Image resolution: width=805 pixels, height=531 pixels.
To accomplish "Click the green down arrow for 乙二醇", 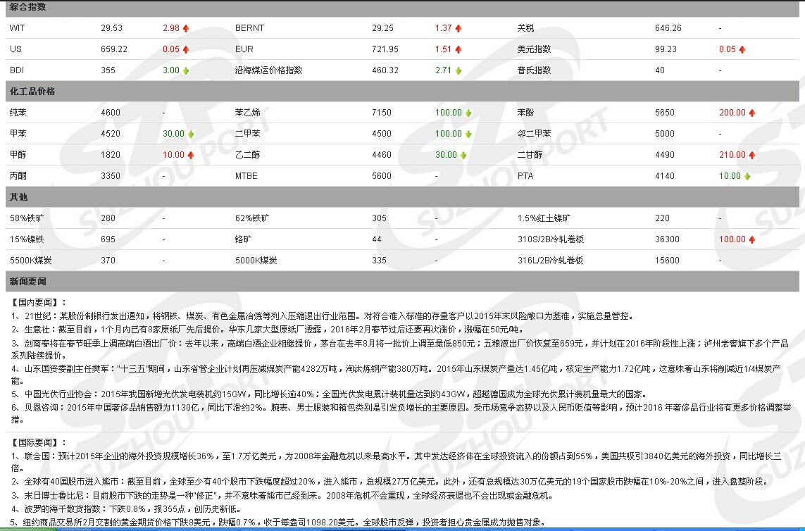I will (x=463, y=155).
